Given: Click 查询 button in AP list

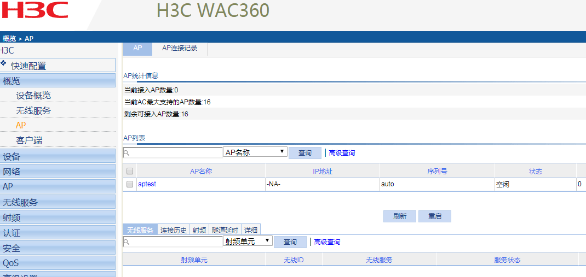Looking at the screenshot, I should [305, 153].
